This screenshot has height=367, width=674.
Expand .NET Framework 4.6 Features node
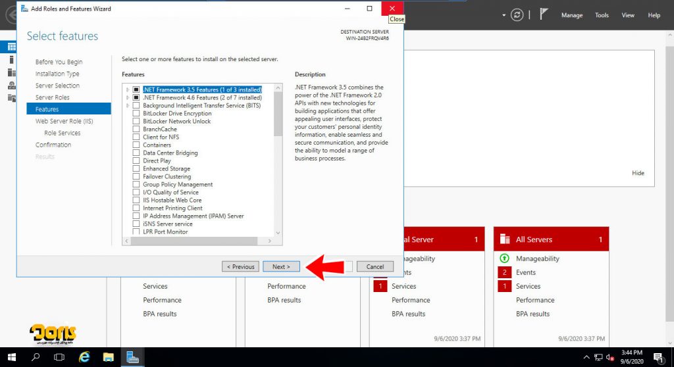pyautogui.click(x=128, y=97)
